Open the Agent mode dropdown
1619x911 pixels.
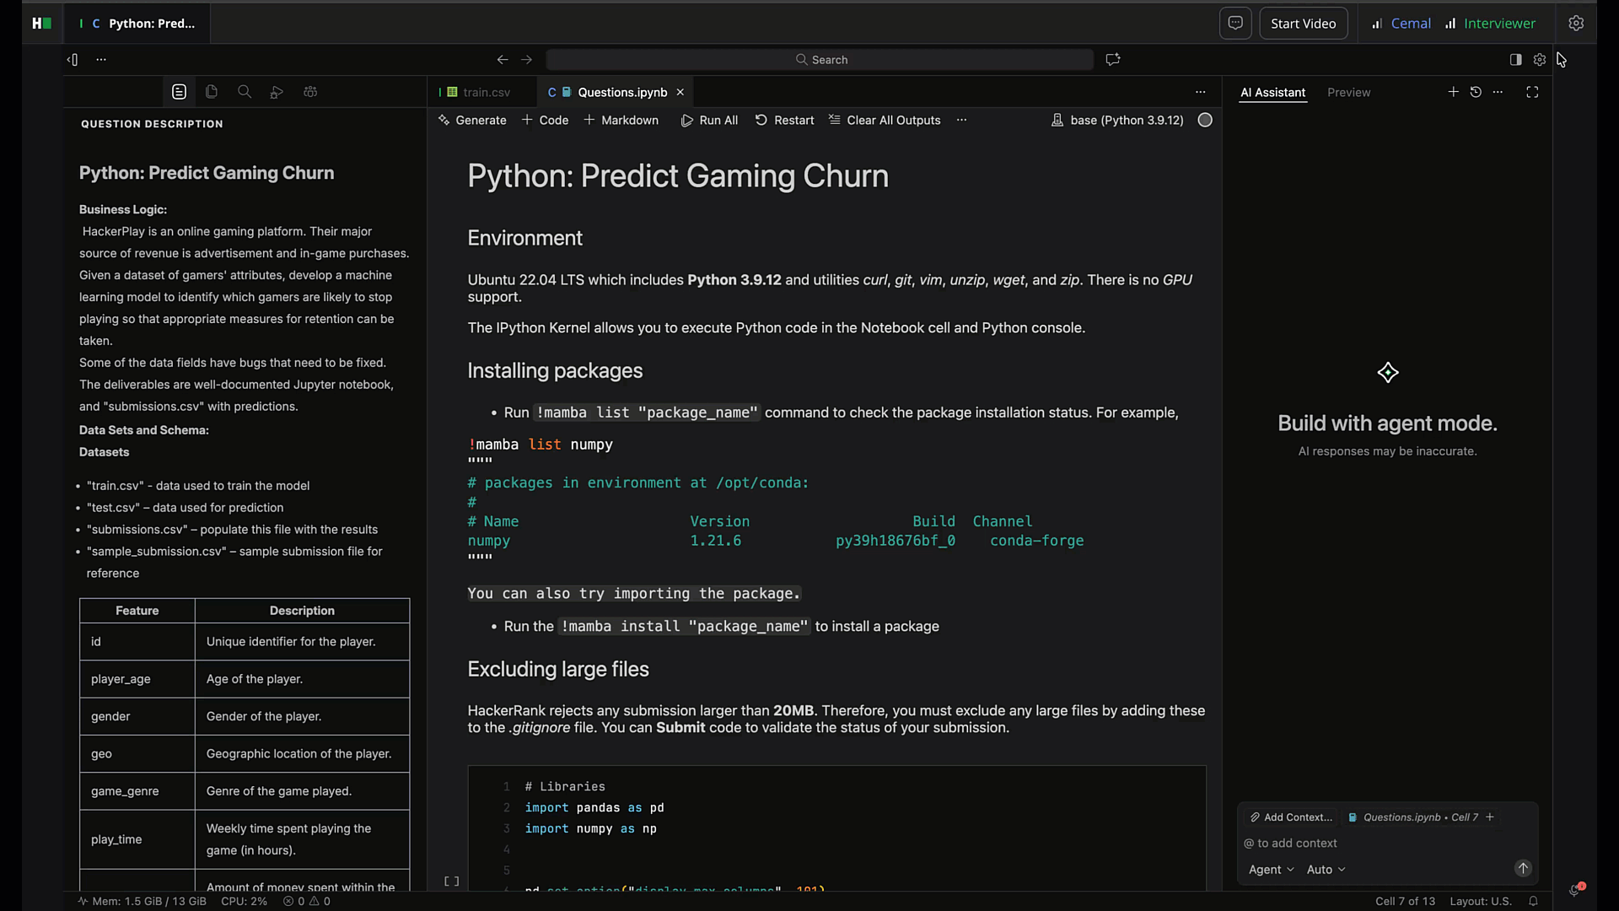point(1271,870)
